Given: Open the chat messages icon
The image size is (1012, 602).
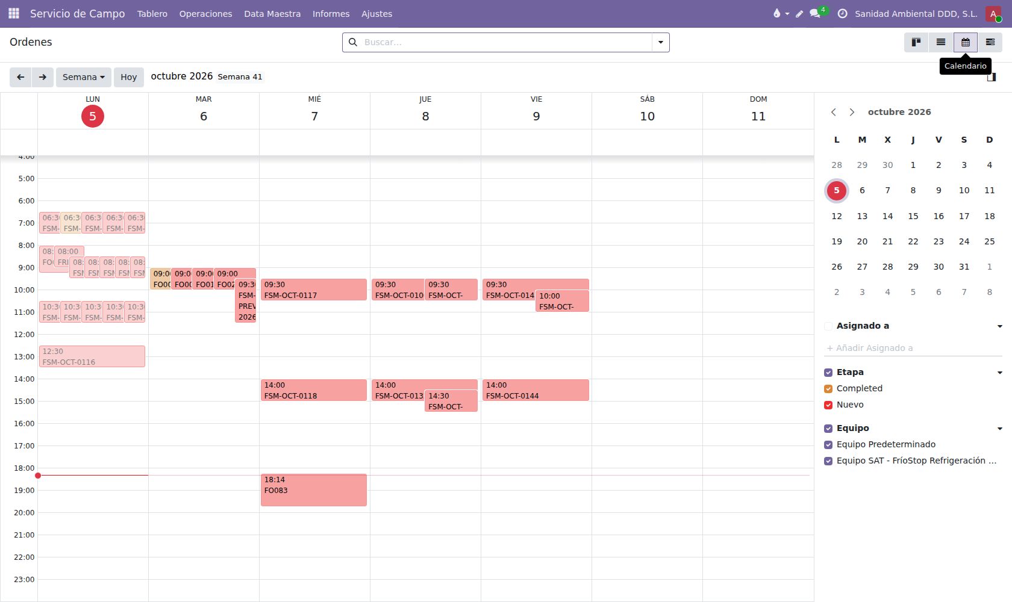Looking at the screenshot, I should point(815,13).
